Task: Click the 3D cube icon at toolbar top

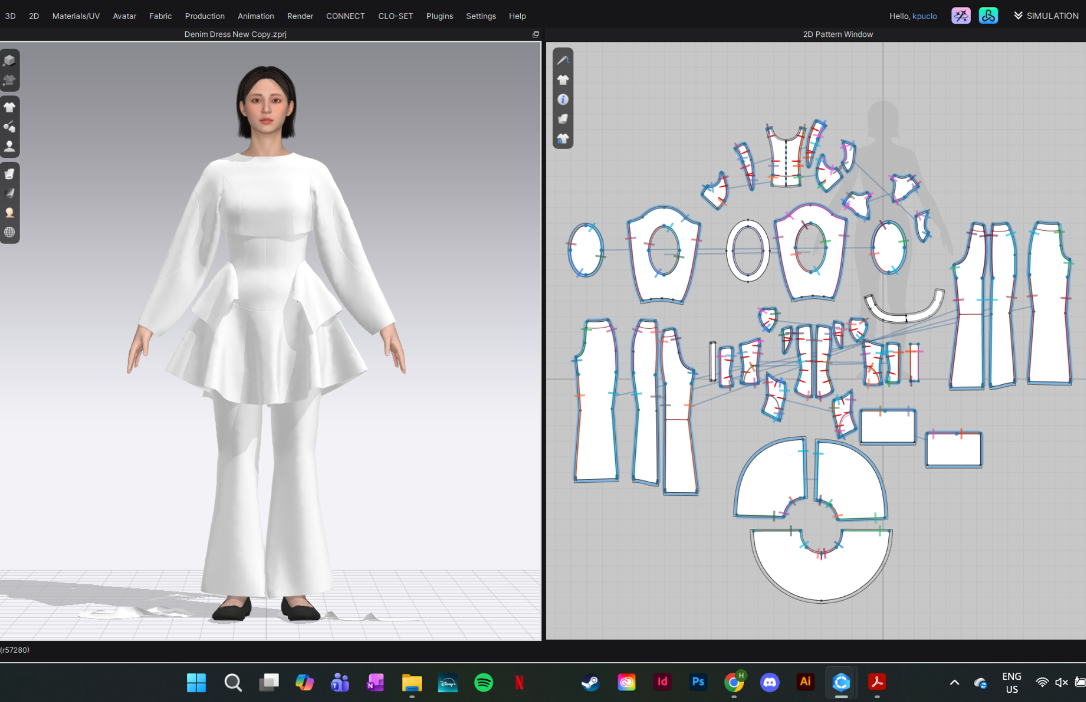Action: 9,60
